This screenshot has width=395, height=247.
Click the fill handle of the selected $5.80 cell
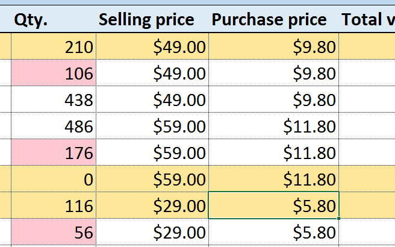tap(339, 218)
